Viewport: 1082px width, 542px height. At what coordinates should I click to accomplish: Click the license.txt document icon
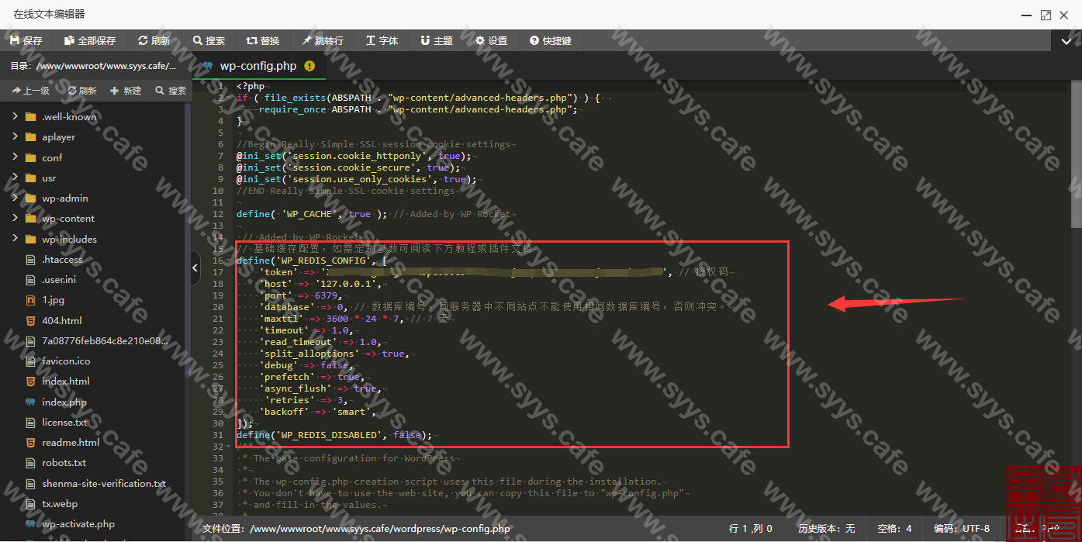pos(30,423)
